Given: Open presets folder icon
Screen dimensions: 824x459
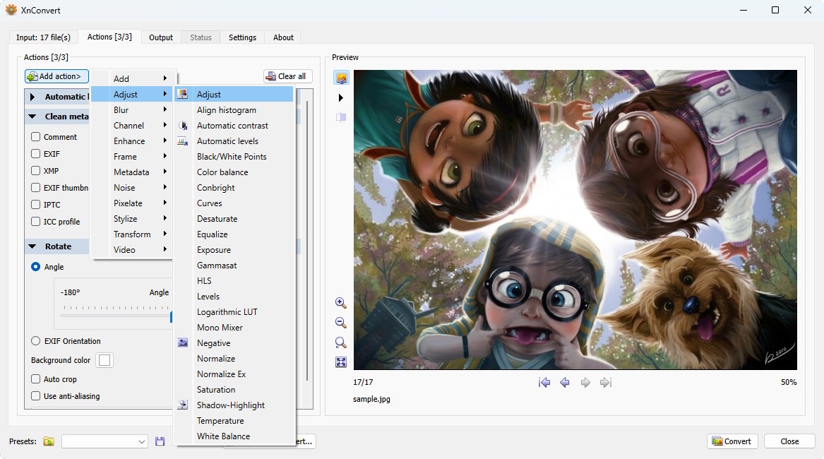Looking at the screenshot, I should click(49, 441).
